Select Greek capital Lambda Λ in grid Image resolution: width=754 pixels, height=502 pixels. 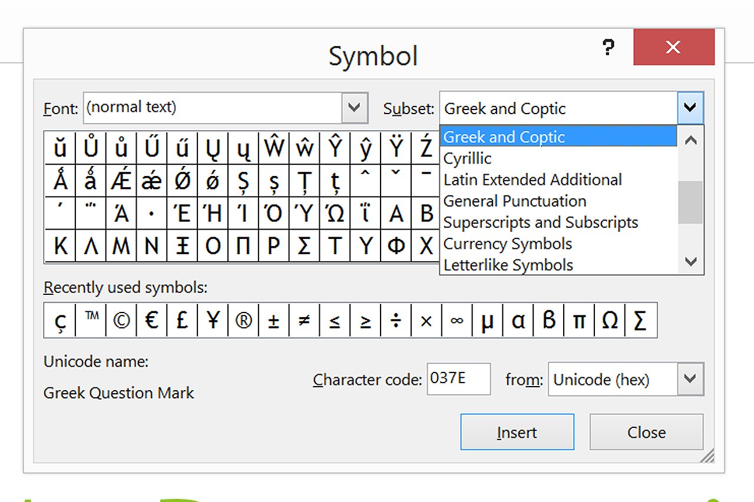(x=91, y=245)
